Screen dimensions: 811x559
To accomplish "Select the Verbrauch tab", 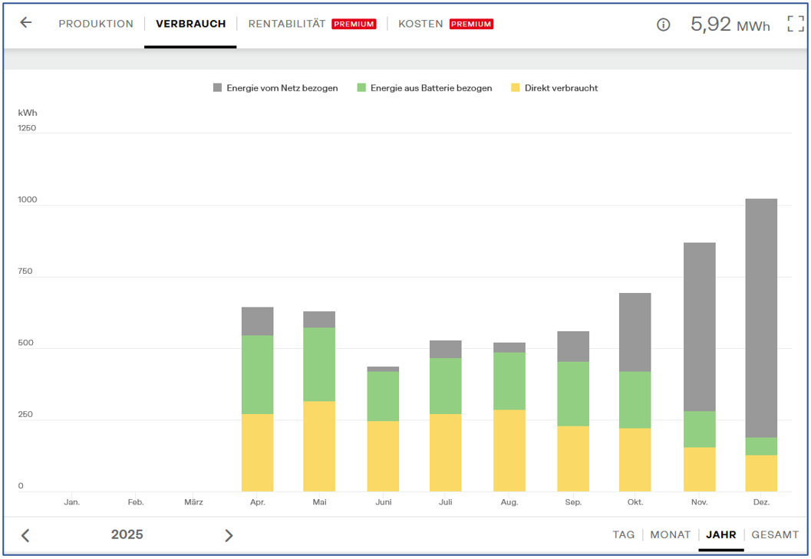I will [190, 24].
